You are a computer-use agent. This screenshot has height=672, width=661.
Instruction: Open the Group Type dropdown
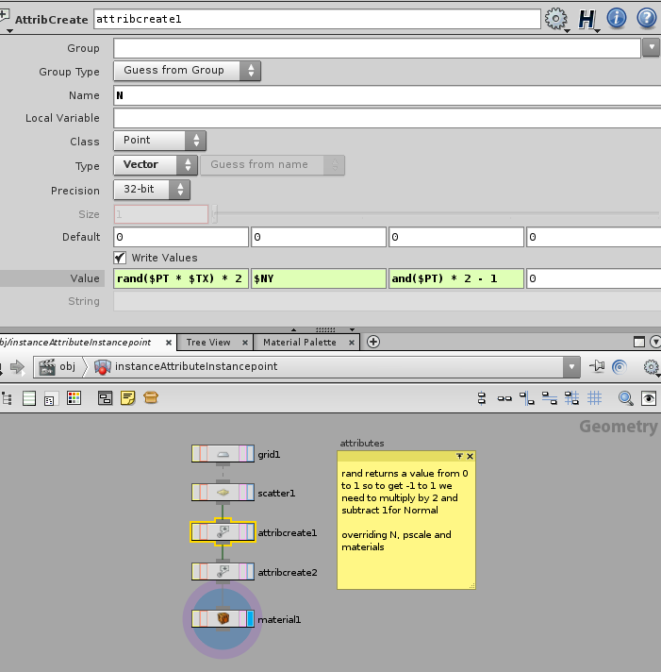tap(187, 71)
